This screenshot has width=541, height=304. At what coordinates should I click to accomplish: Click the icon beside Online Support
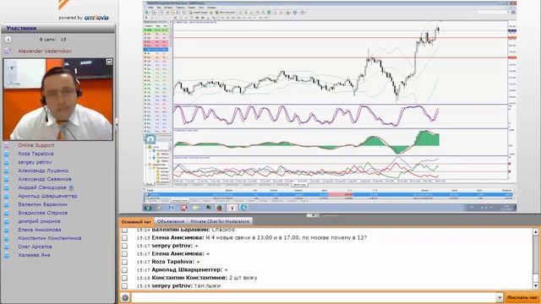click(x=7, y=145)
